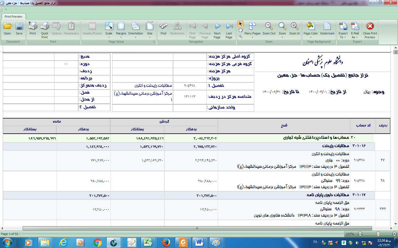Open the Zoom magnifier options
The width and height of the screenshot is (398, 248).
[282, 30]
